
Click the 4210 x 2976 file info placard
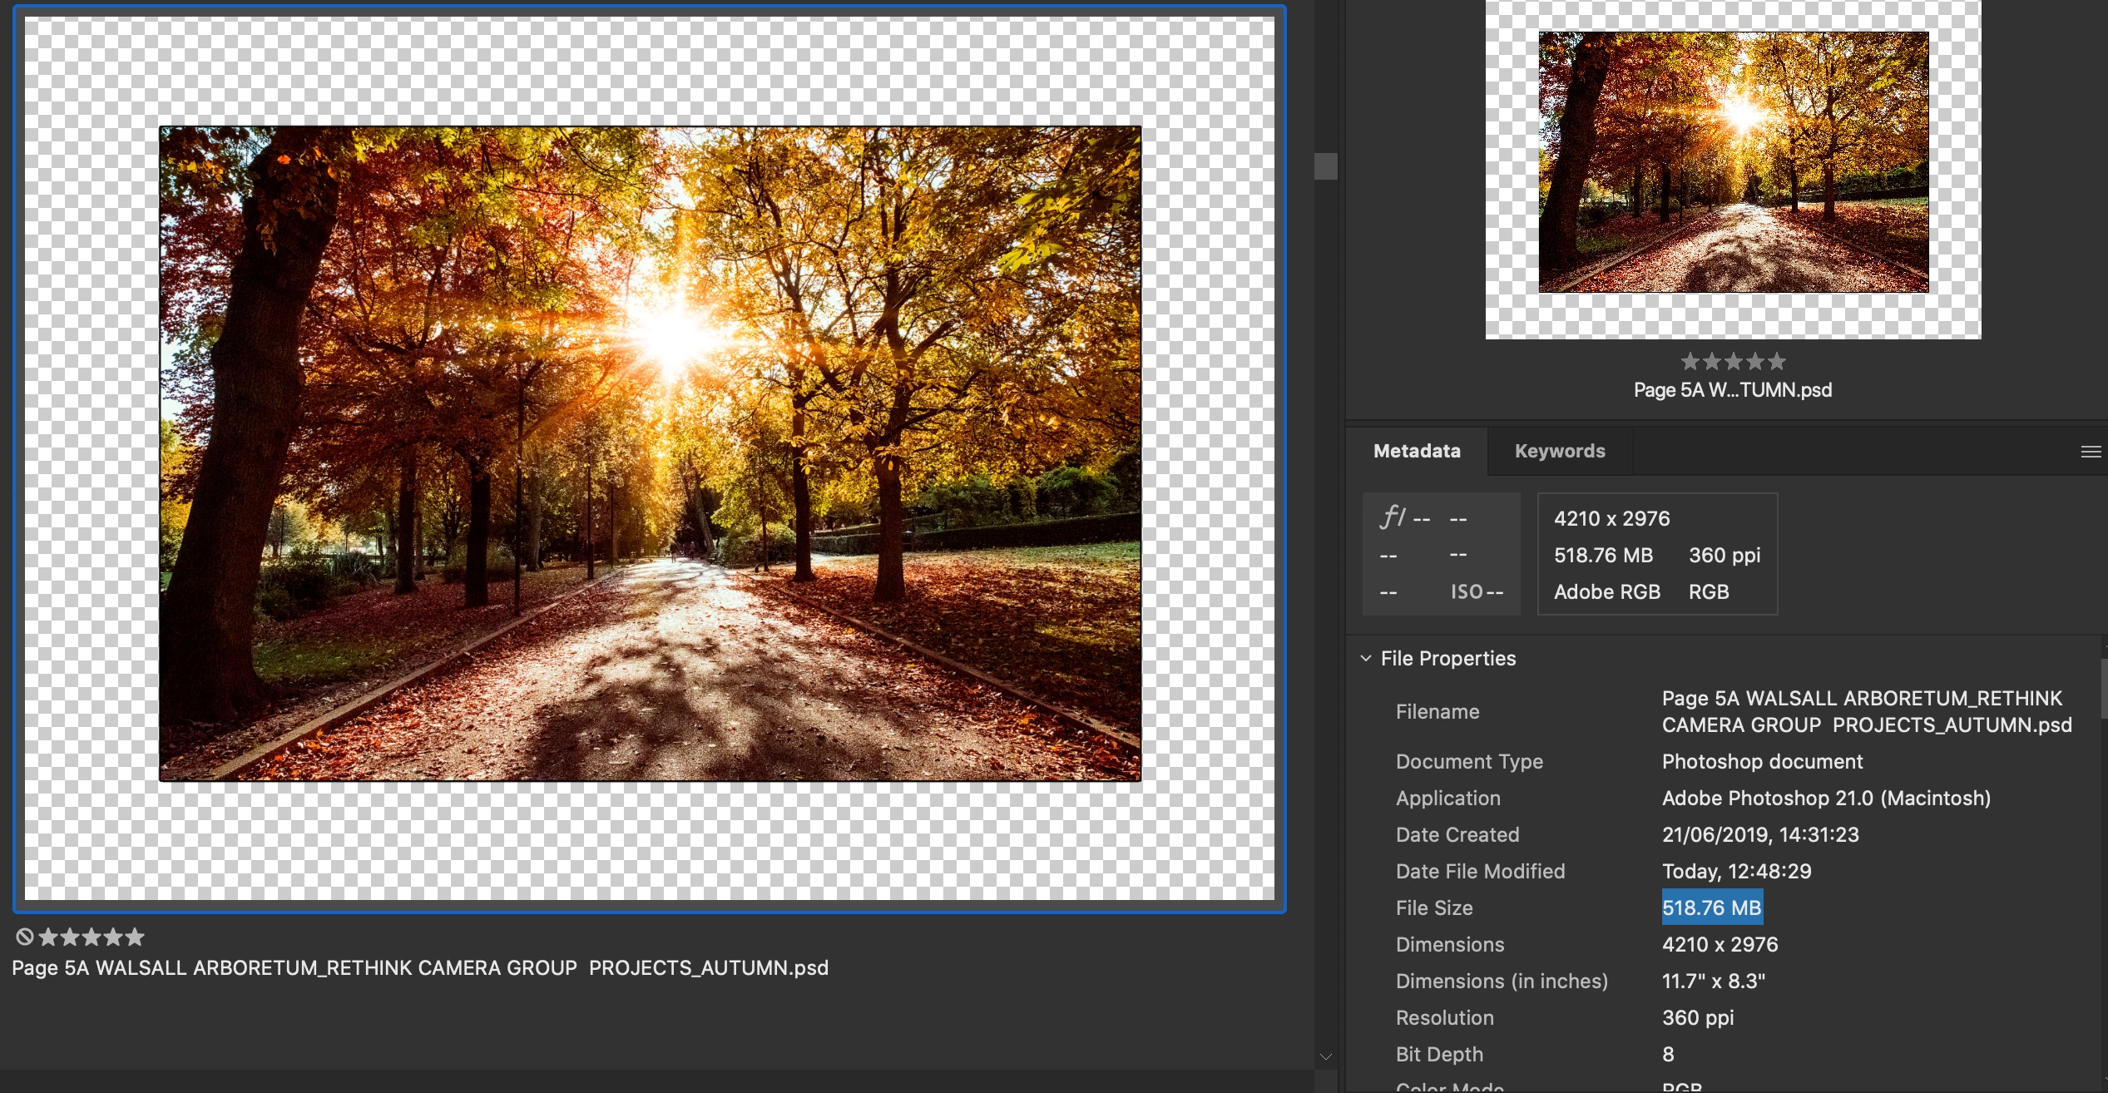click(1657, 554)
